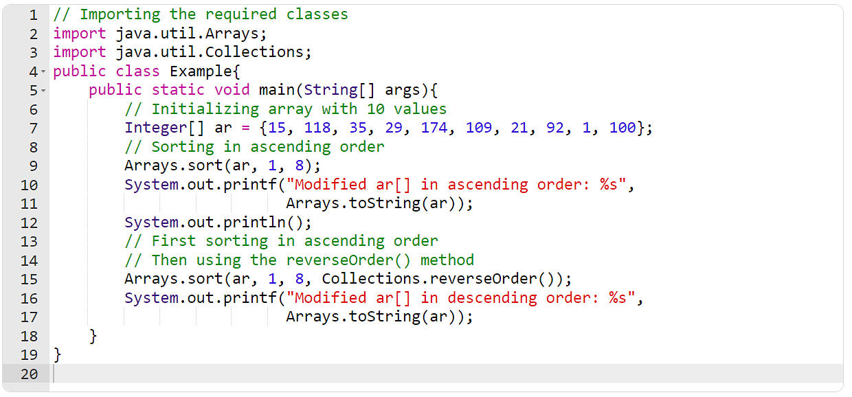Click line number 7 in the gutter

click(x=33, y=128)
